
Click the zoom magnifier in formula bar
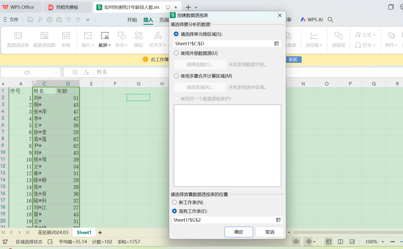point(75,72)
